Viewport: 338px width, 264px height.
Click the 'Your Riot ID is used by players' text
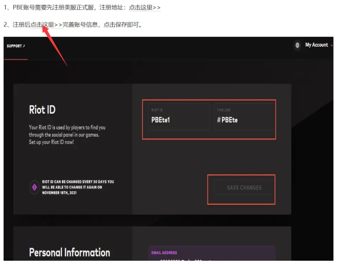click(67, 135)
